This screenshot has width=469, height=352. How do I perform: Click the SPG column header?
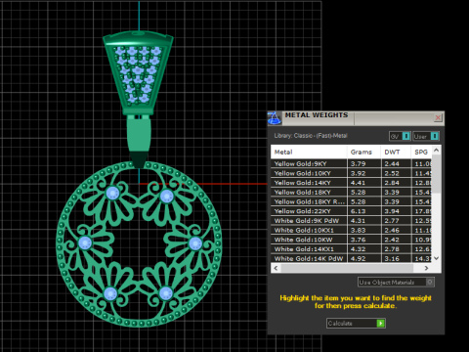[421, 152]
